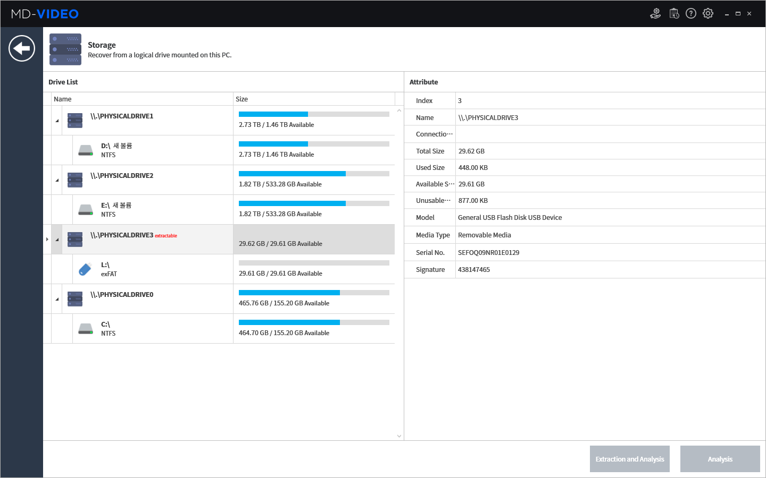766x478 pixels.
Task: Open the history log clipboard icon
Action: coord(674,14)
